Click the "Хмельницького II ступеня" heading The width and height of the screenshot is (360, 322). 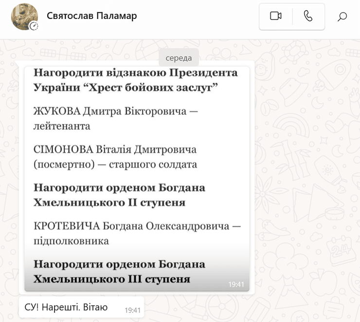click(109, 202)
